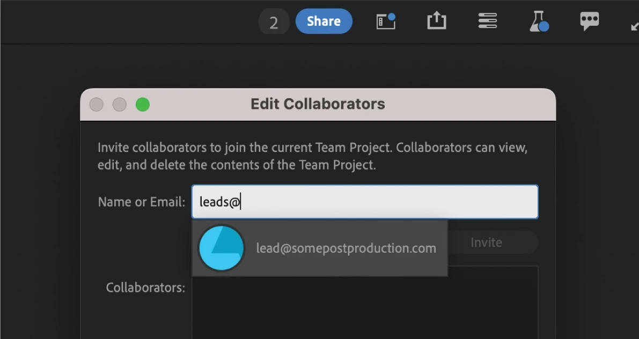Open the Workspaces stacked-bars icon
Viewport: 639px width, 339px height.
pyautogui.click(x=487, y=21)
